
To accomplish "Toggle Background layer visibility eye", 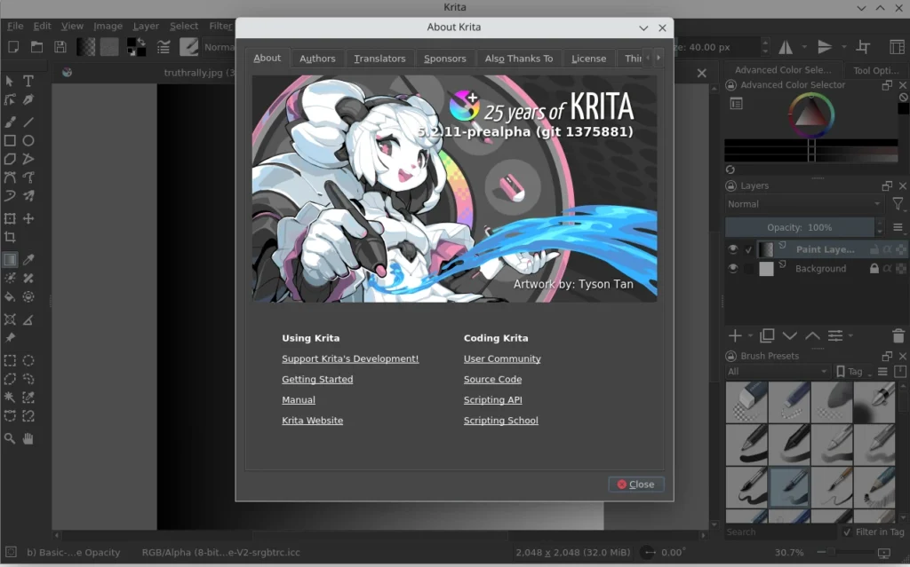I will [x=733, y=269].
